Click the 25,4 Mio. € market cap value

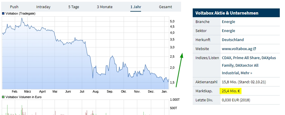pos(230,91)
